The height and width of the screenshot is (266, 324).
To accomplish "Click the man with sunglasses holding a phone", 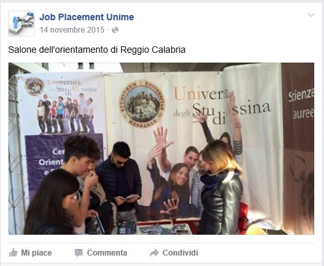I will [x=120, y=181].
